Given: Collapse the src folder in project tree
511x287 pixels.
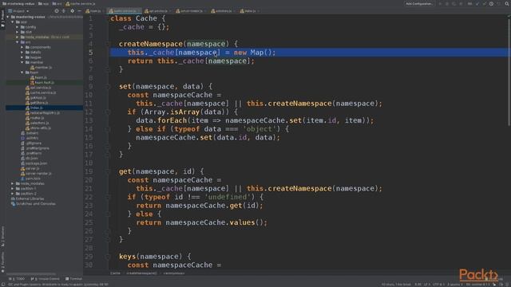Looking at the screenshot, I should click(18, 42).
